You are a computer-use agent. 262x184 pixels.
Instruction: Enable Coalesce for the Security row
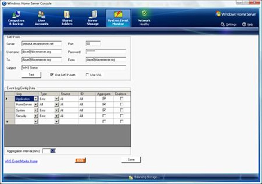click(x=122, y=116)
